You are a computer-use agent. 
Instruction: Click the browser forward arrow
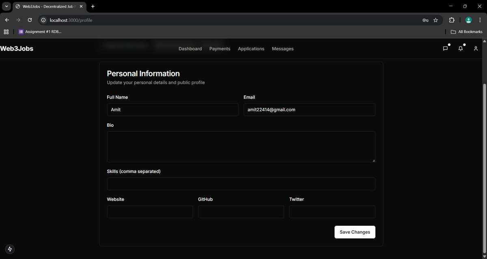click(18, 20)
